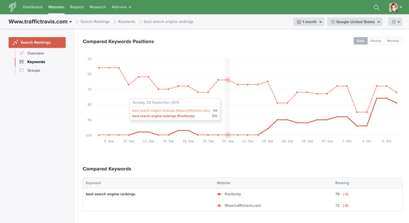Click the Keywords breadcrumb link

[x=127, y=22]
